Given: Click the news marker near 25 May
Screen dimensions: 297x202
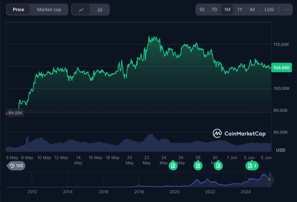Looking at the screenshot, I should pyautogui.click(x=173, y=166).
